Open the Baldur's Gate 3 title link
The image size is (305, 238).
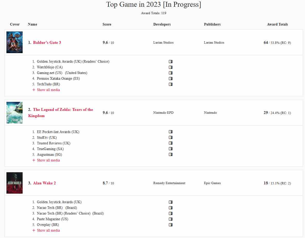point(47,43)
